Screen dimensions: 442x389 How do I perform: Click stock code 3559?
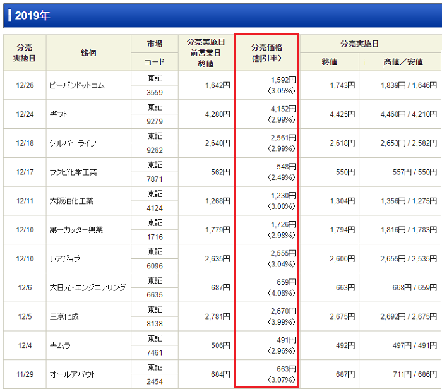coord(155,93)
